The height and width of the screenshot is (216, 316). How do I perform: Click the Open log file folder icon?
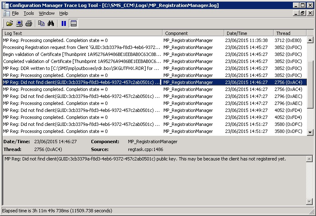[9, 23]
